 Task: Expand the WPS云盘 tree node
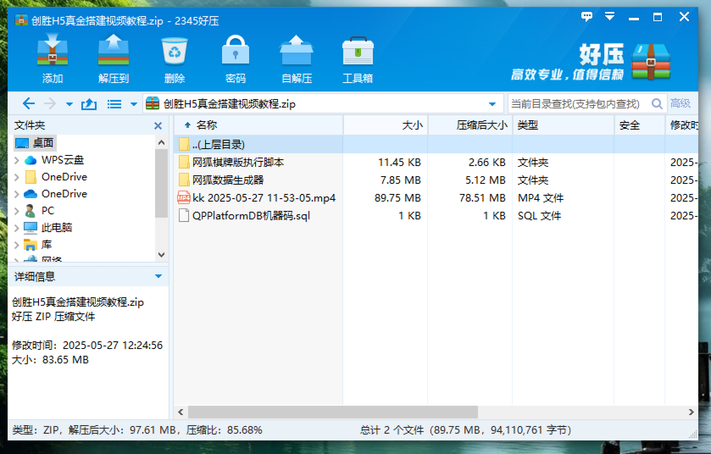tap(17, 160)
